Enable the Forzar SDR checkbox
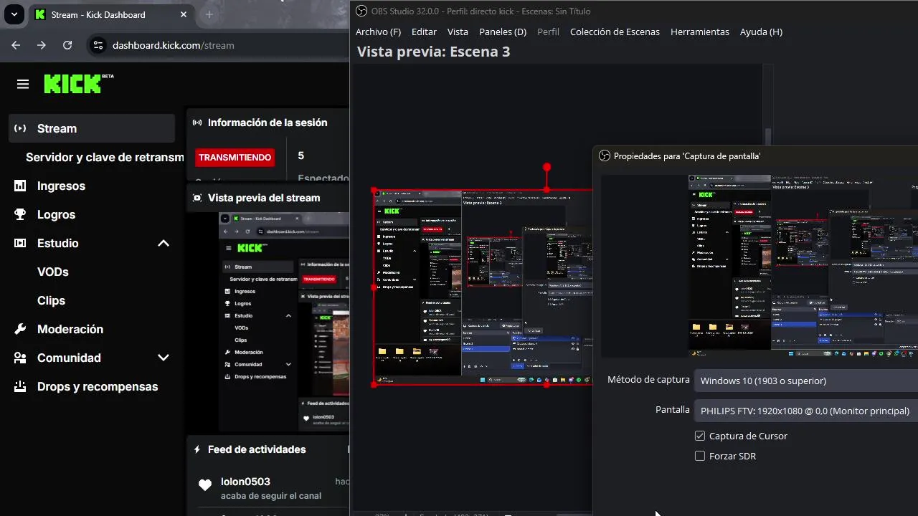918x516 pixels. point(700,456)
